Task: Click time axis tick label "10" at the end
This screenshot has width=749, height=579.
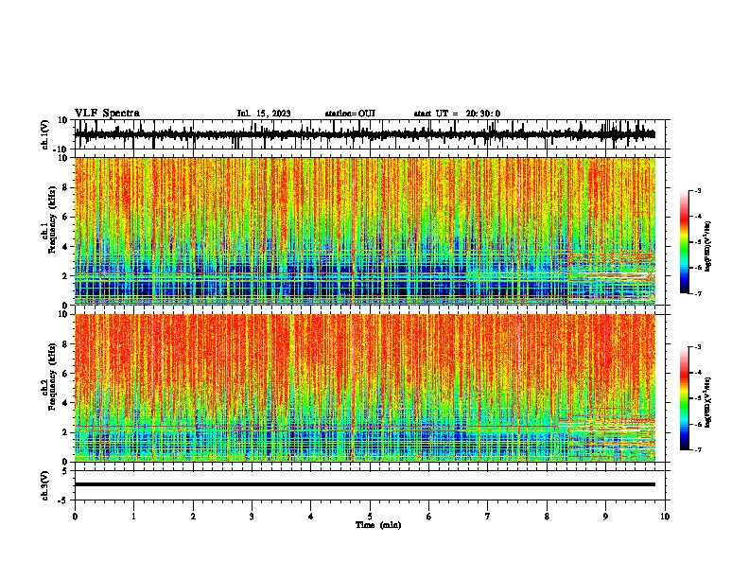Action: coord(665,517)
